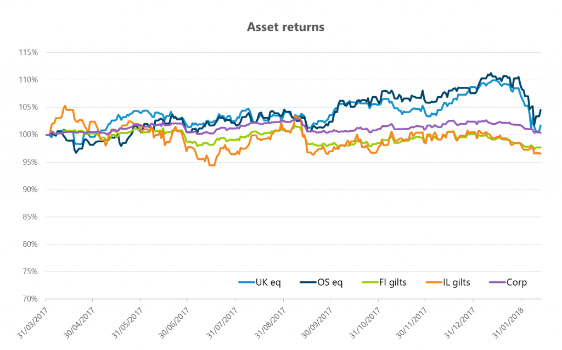The height and width of the screenshot is (350, 562).
Task: Click the 115% y-axis label
Action: point(27,53)
